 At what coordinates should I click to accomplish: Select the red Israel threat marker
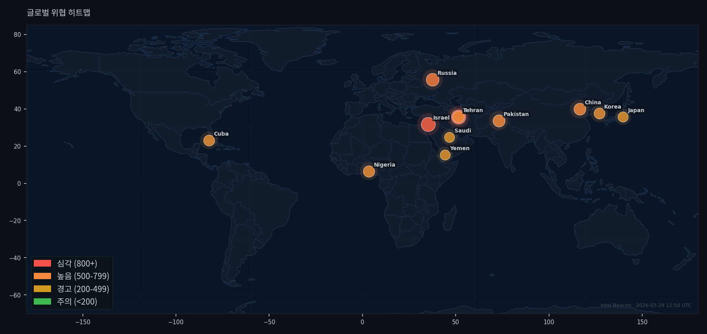click(x=428, y=125)
